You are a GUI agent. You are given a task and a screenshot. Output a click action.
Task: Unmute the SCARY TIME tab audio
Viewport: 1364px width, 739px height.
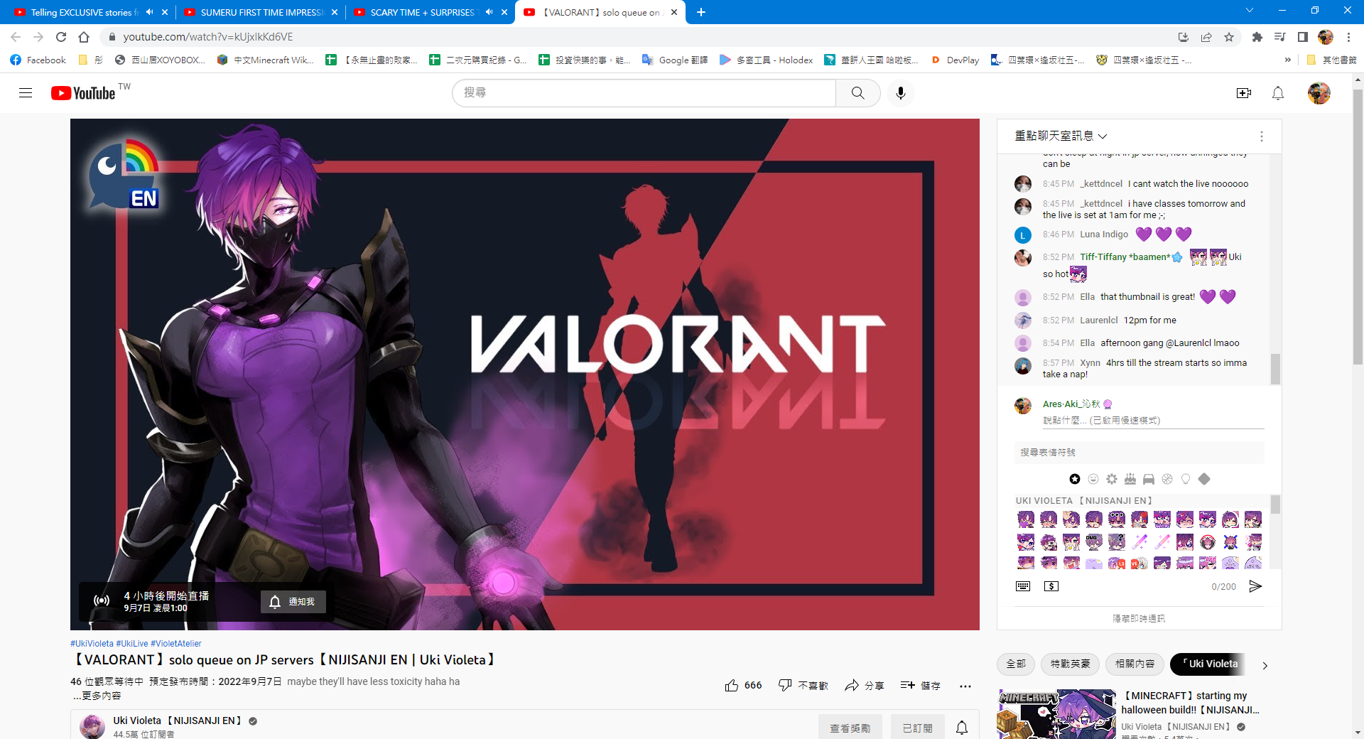point(489,12)
